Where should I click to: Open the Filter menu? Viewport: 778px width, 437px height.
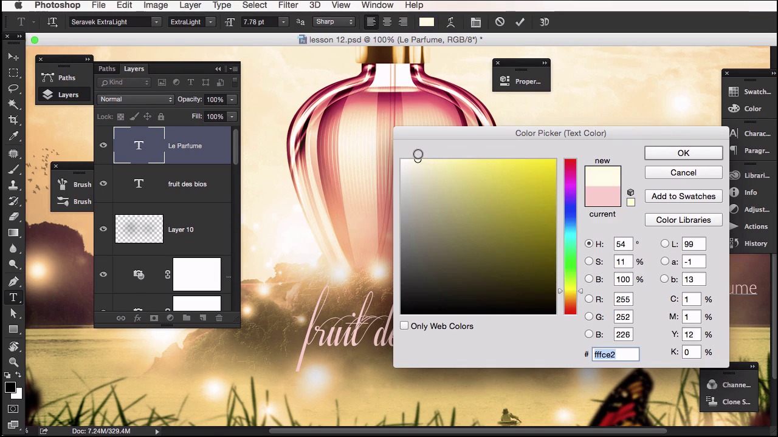pos(287,5)
